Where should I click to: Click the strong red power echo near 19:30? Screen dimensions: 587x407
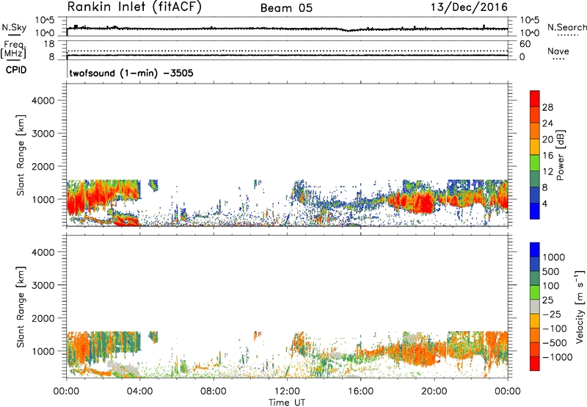pos(424,203)
